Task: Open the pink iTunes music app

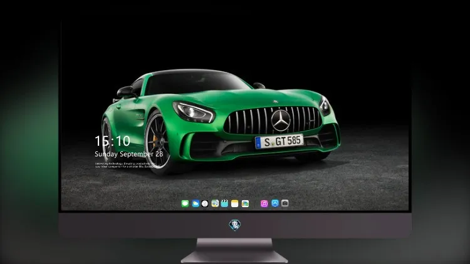Action: click(x=264, y=203)
